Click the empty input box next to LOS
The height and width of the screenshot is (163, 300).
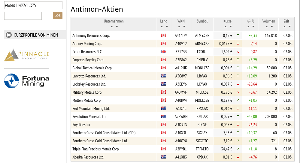[23, 16]
